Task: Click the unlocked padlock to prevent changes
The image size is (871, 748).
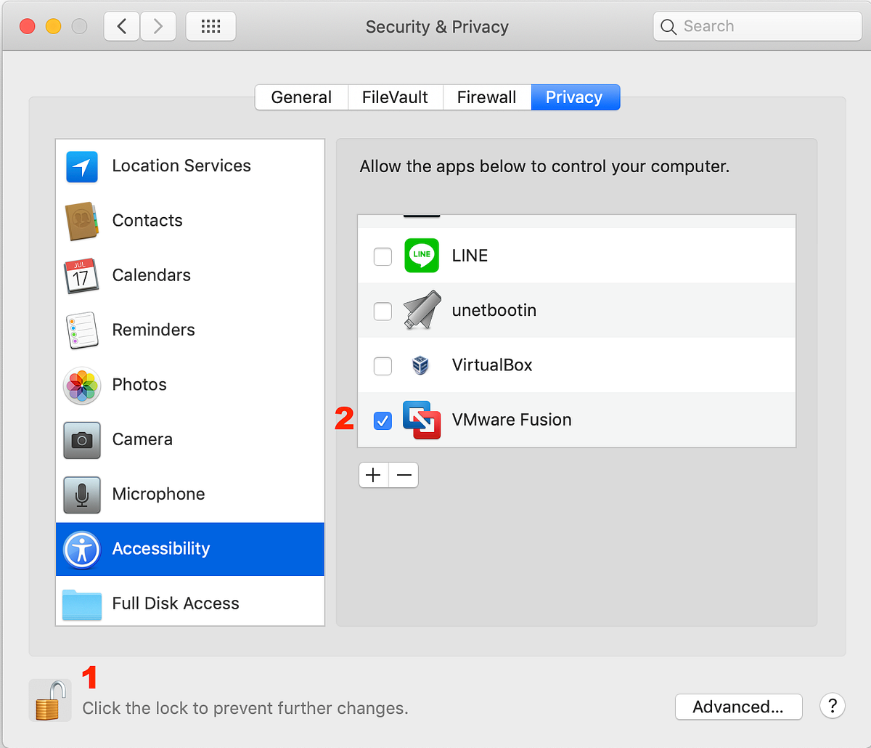Action: 49,699
